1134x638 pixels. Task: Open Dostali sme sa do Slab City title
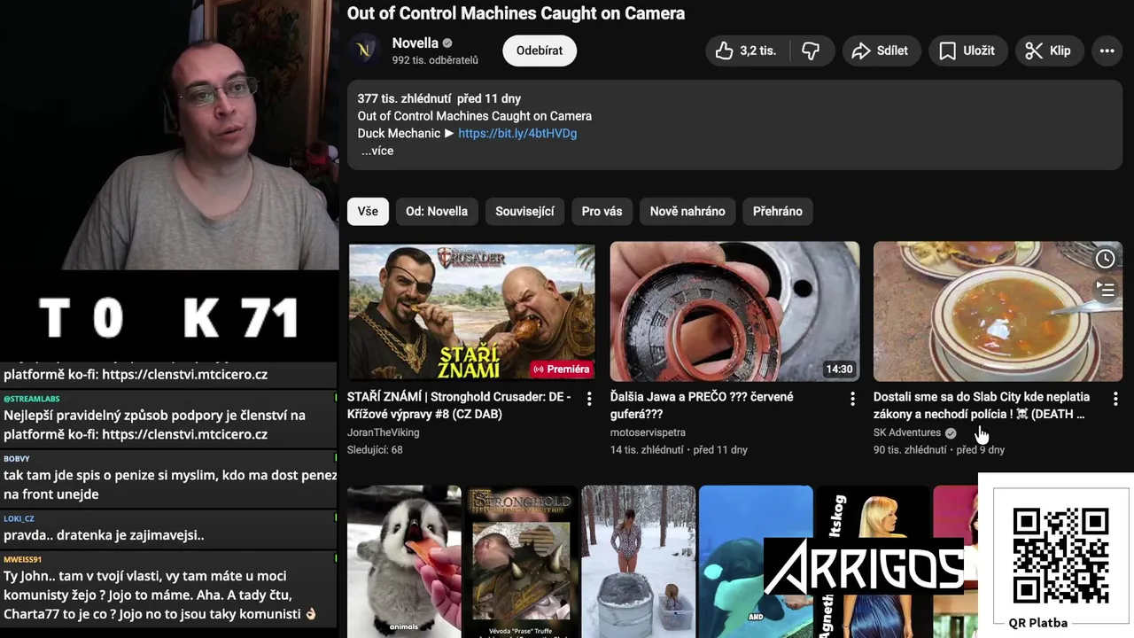coord(982,405)
